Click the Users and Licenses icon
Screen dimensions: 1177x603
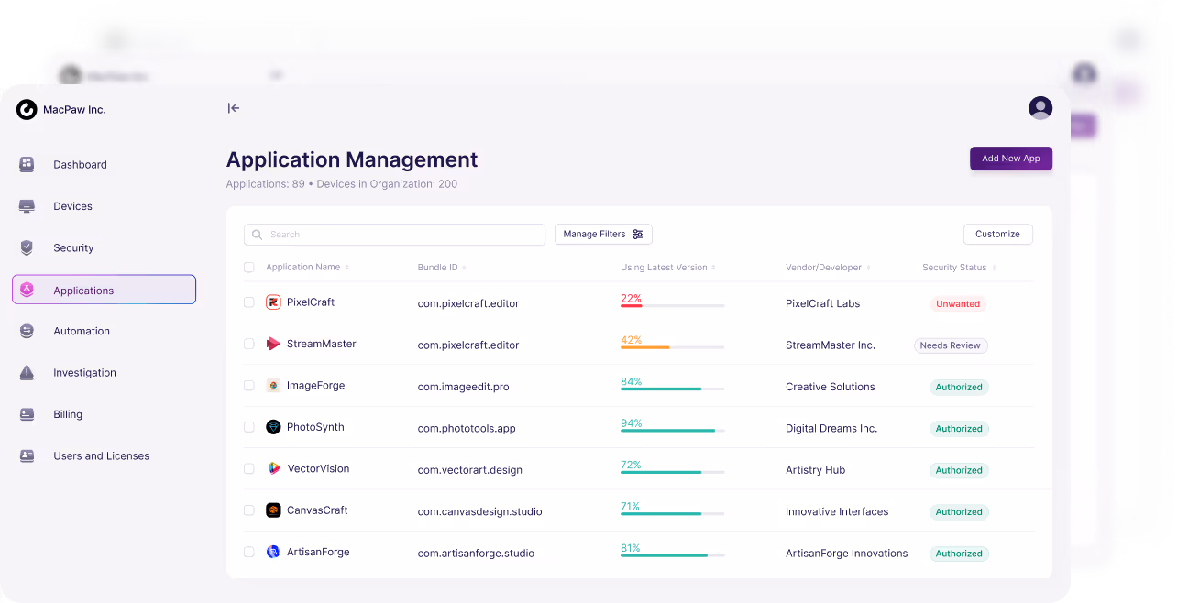pos(27,455)
